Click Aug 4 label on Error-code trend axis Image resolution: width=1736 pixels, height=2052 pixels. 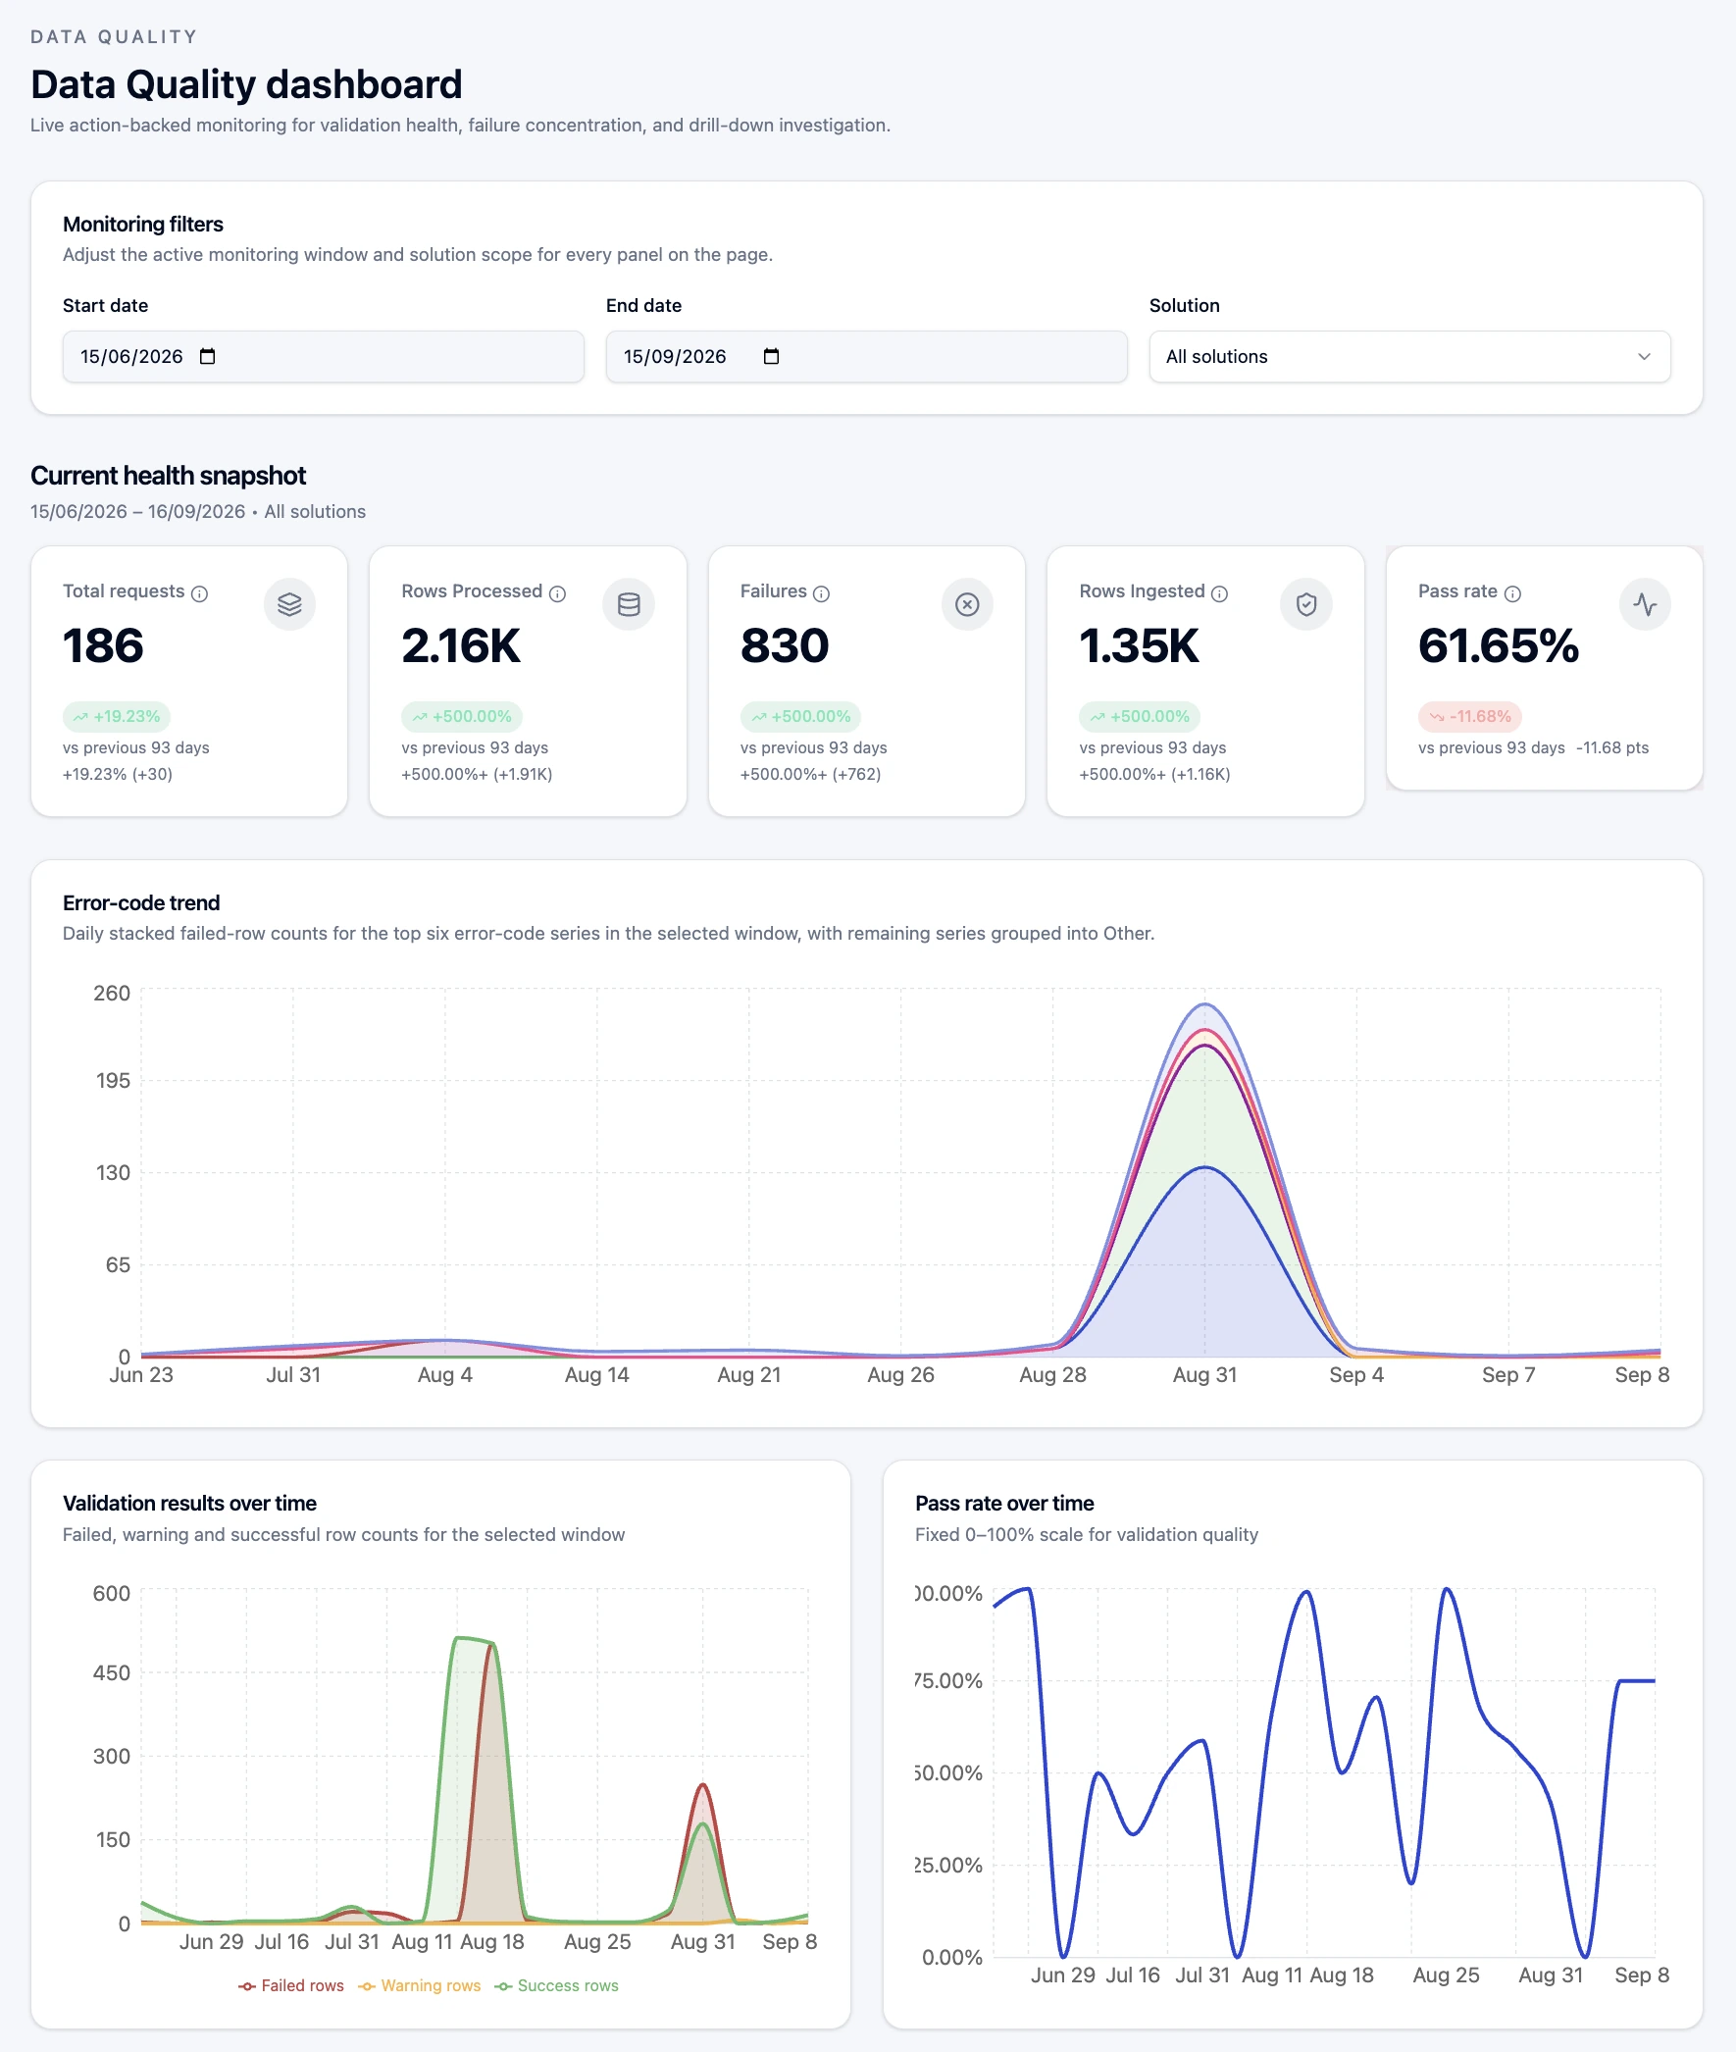click(x=445, y=1375)
